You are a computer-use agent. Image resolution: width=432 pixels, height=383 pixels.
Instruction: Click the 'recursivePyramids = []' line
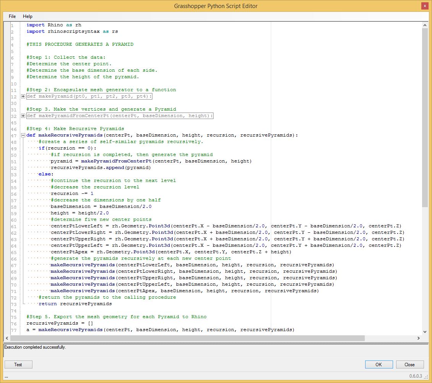[60, 323]
